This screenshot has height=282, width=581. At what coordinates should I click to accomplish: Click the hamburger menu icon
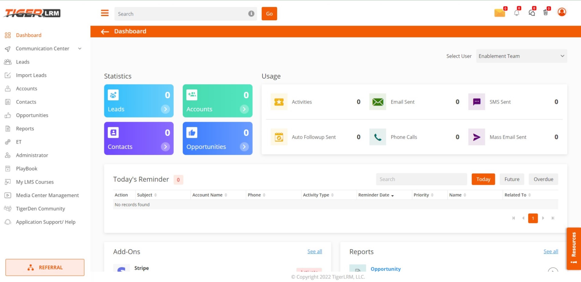pos(105,13)
